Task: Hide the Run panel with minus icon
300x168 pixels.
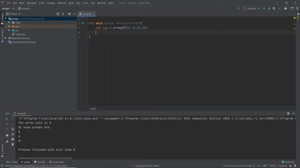Action: pyautogui.click(x=293, y=113)
